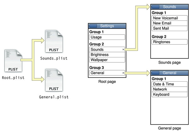Select New Voicemail on Sounds page
The height and width of the screenshot is (134, 196).
[x=169, y=18]
